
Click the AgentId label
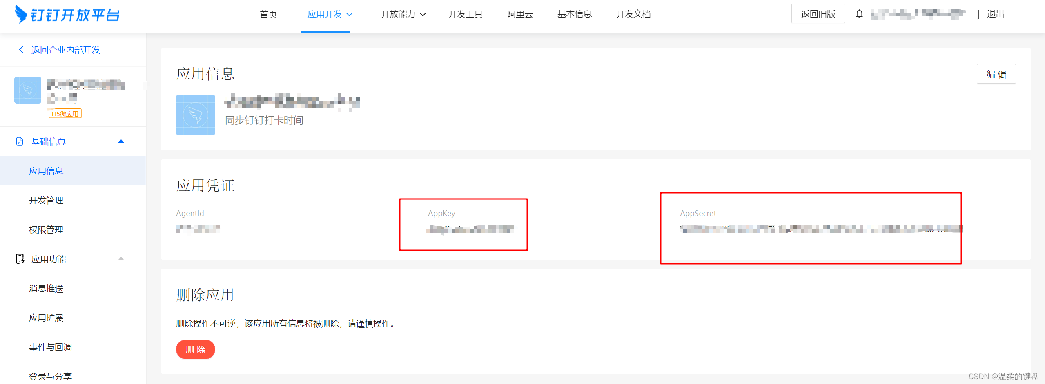(190, 213)
